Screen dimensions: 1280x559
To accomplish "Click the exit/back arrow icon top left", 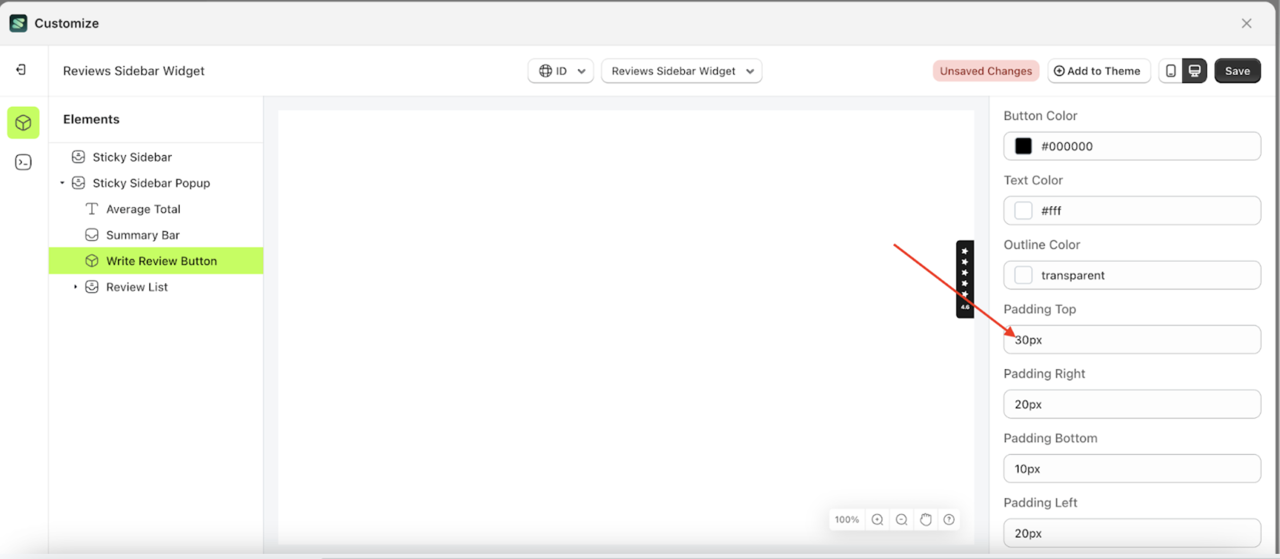I will click(x=21, y=70).
